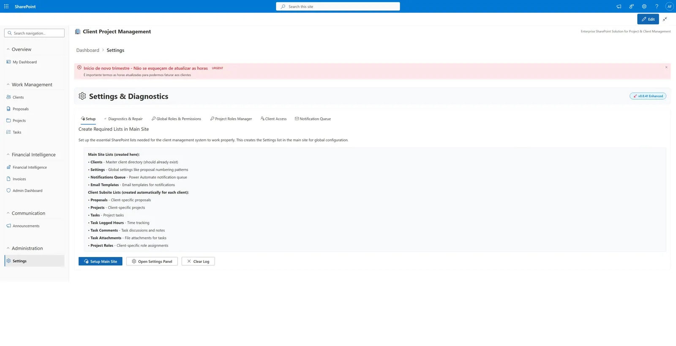
Task: Switch to the Diagnostics & Repair tab
Action: [123, 119]
